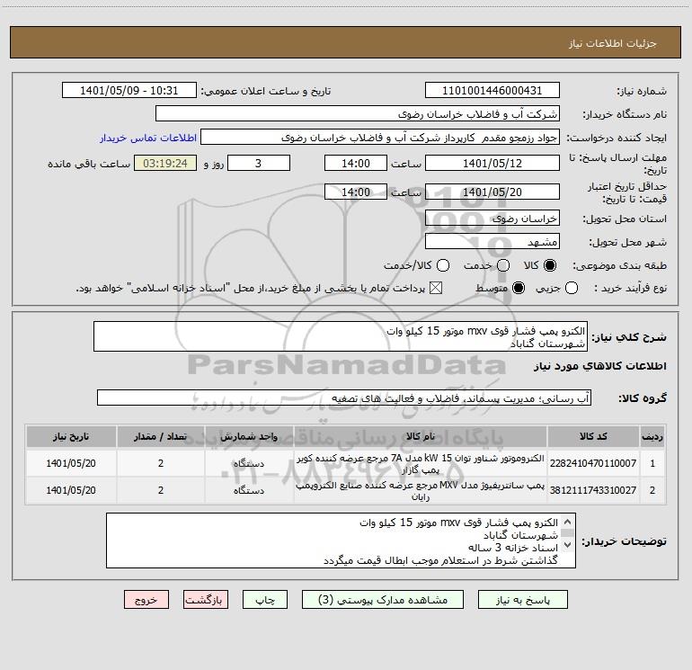Click the days remaining field showing 3
The height and width of the screenshot is (670, 692).
click(x=259, y=163)
